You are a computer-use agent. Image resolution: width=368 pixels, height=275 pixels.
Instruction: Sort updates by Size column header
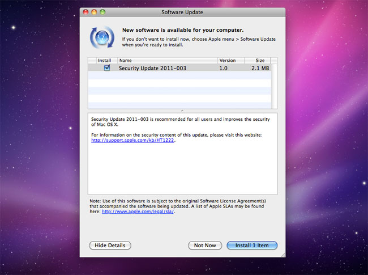coord(257,60)
